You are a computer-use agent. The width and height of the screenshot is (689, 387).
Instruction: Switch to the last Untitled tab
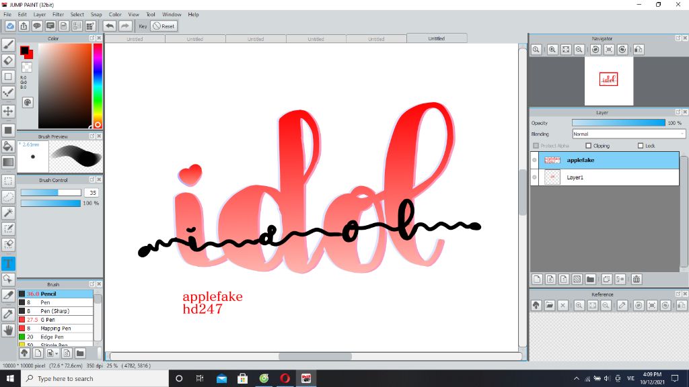pos(436,38)
